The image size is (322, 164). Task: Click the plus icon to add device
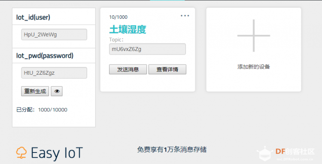pos(254,35)
